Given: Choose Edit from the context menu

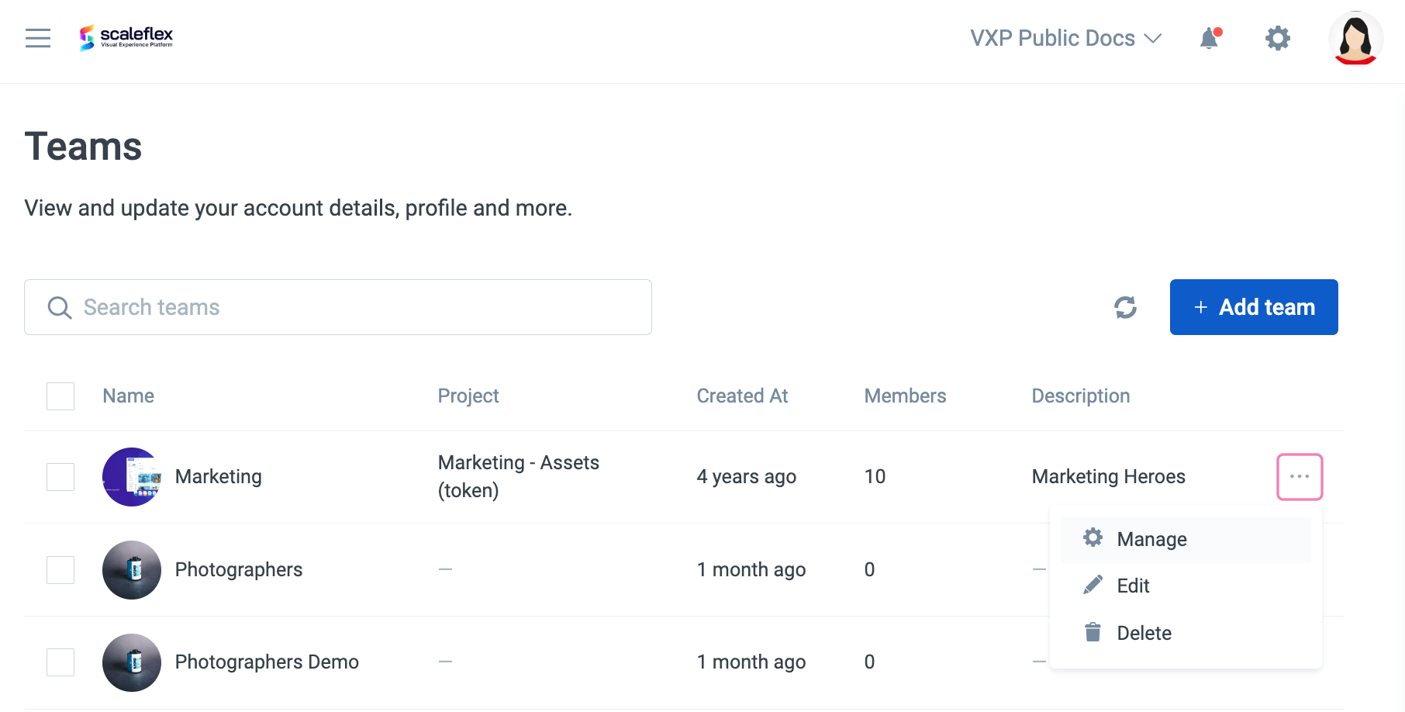Looking at the screenshot, I should coord(1133,586).
